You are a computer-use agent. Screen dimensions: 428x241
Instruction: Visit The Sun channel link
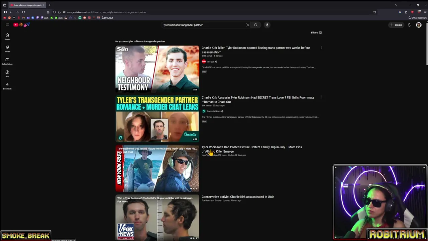click(x=211, y=62)
